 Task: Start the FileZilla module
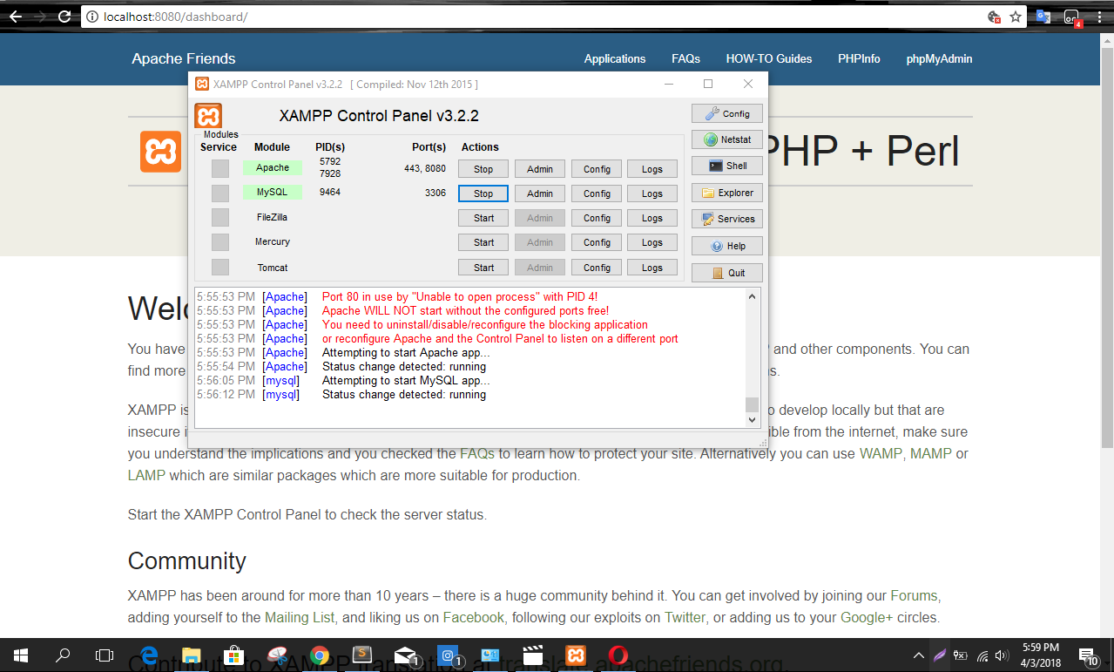tap(483, 218)
